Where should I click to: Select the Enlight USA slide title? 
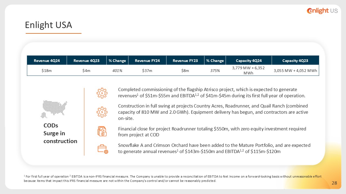pos(48,25)
